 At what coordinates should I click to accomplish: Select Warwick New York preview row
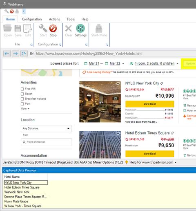pyautogui.click(x=26, y=192)
